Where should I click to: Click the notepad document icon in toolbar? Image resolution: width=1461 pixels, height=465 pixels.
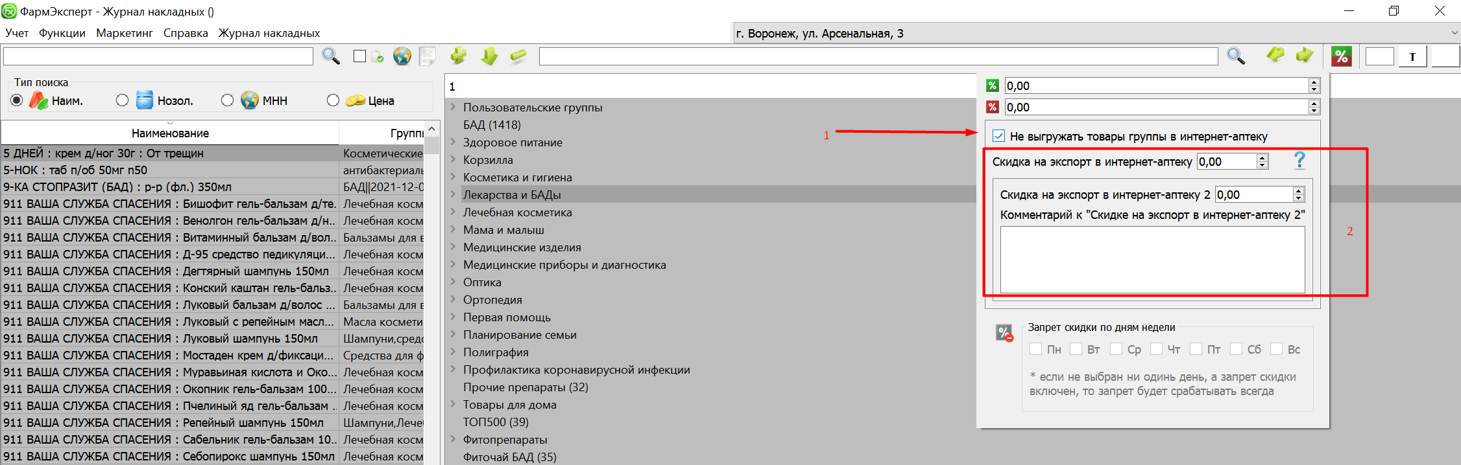tap(428, 56)
